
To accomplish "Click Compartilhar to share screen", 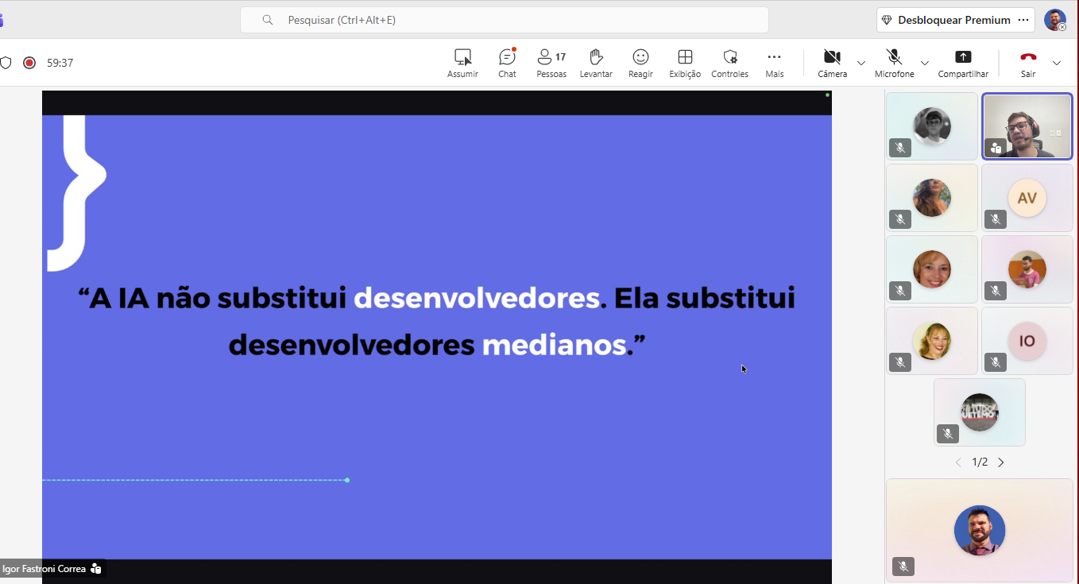I will [963, 63].
